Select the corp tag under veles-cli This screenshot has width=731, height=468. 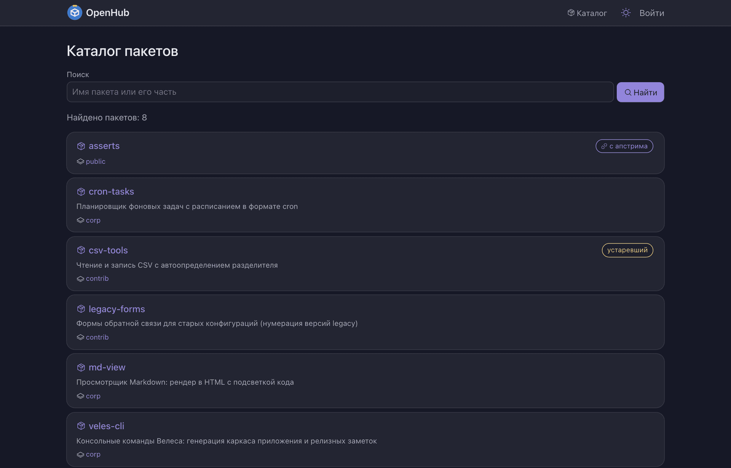93,454
